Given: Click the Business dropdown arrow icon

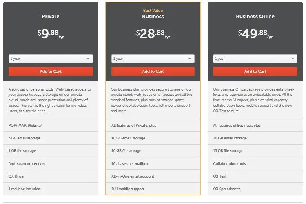Looking at the screenshot, I should click(x=189, y=59).
